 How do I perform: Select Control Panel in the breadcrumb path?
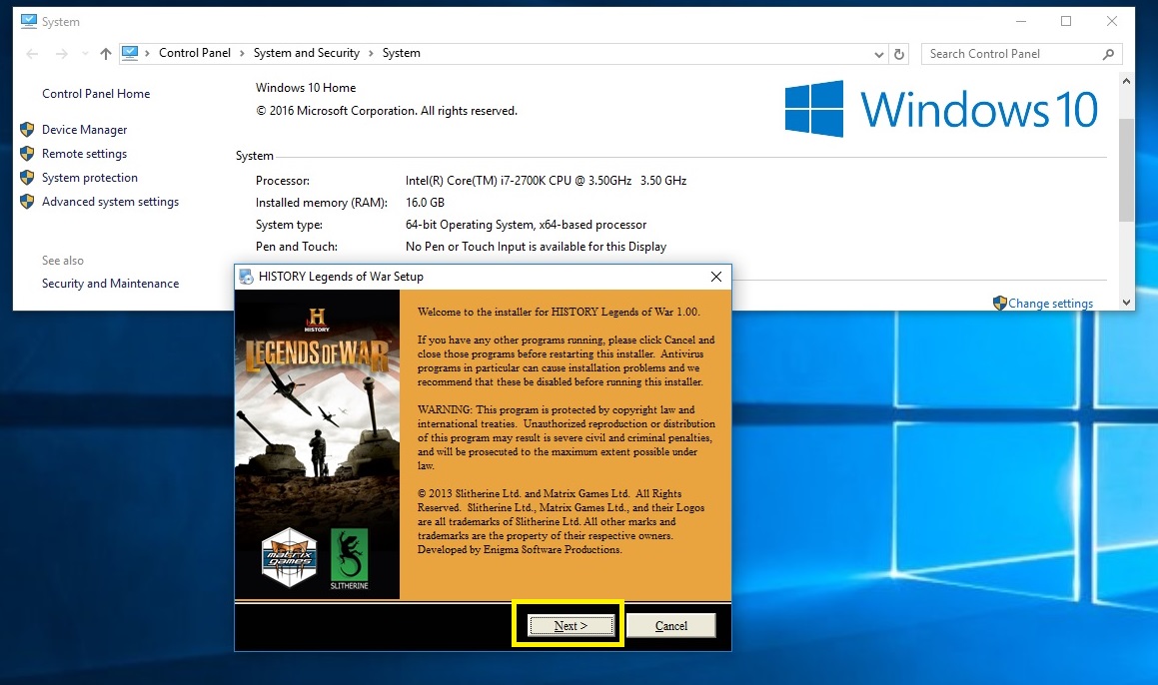point(194,52)
